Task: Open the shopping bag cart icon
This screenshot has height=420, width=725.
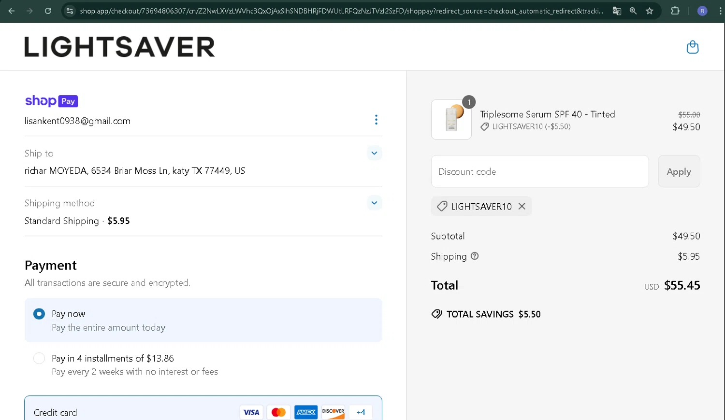Action: point(693,47)
